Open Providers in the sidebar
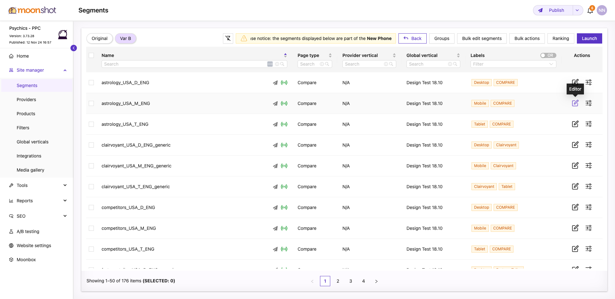 coord(26,100)
